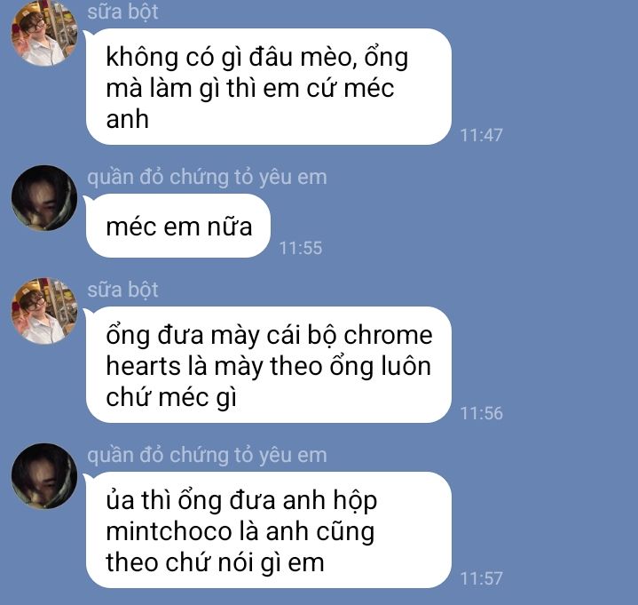Click the word "anh" ending the first message
This screenshot has height=605, width=638.
[x=128, y=119]
